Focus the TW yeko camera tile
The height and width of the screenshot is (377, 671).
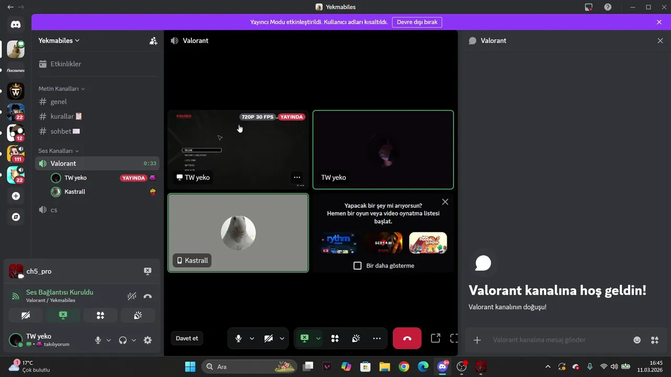383,150
